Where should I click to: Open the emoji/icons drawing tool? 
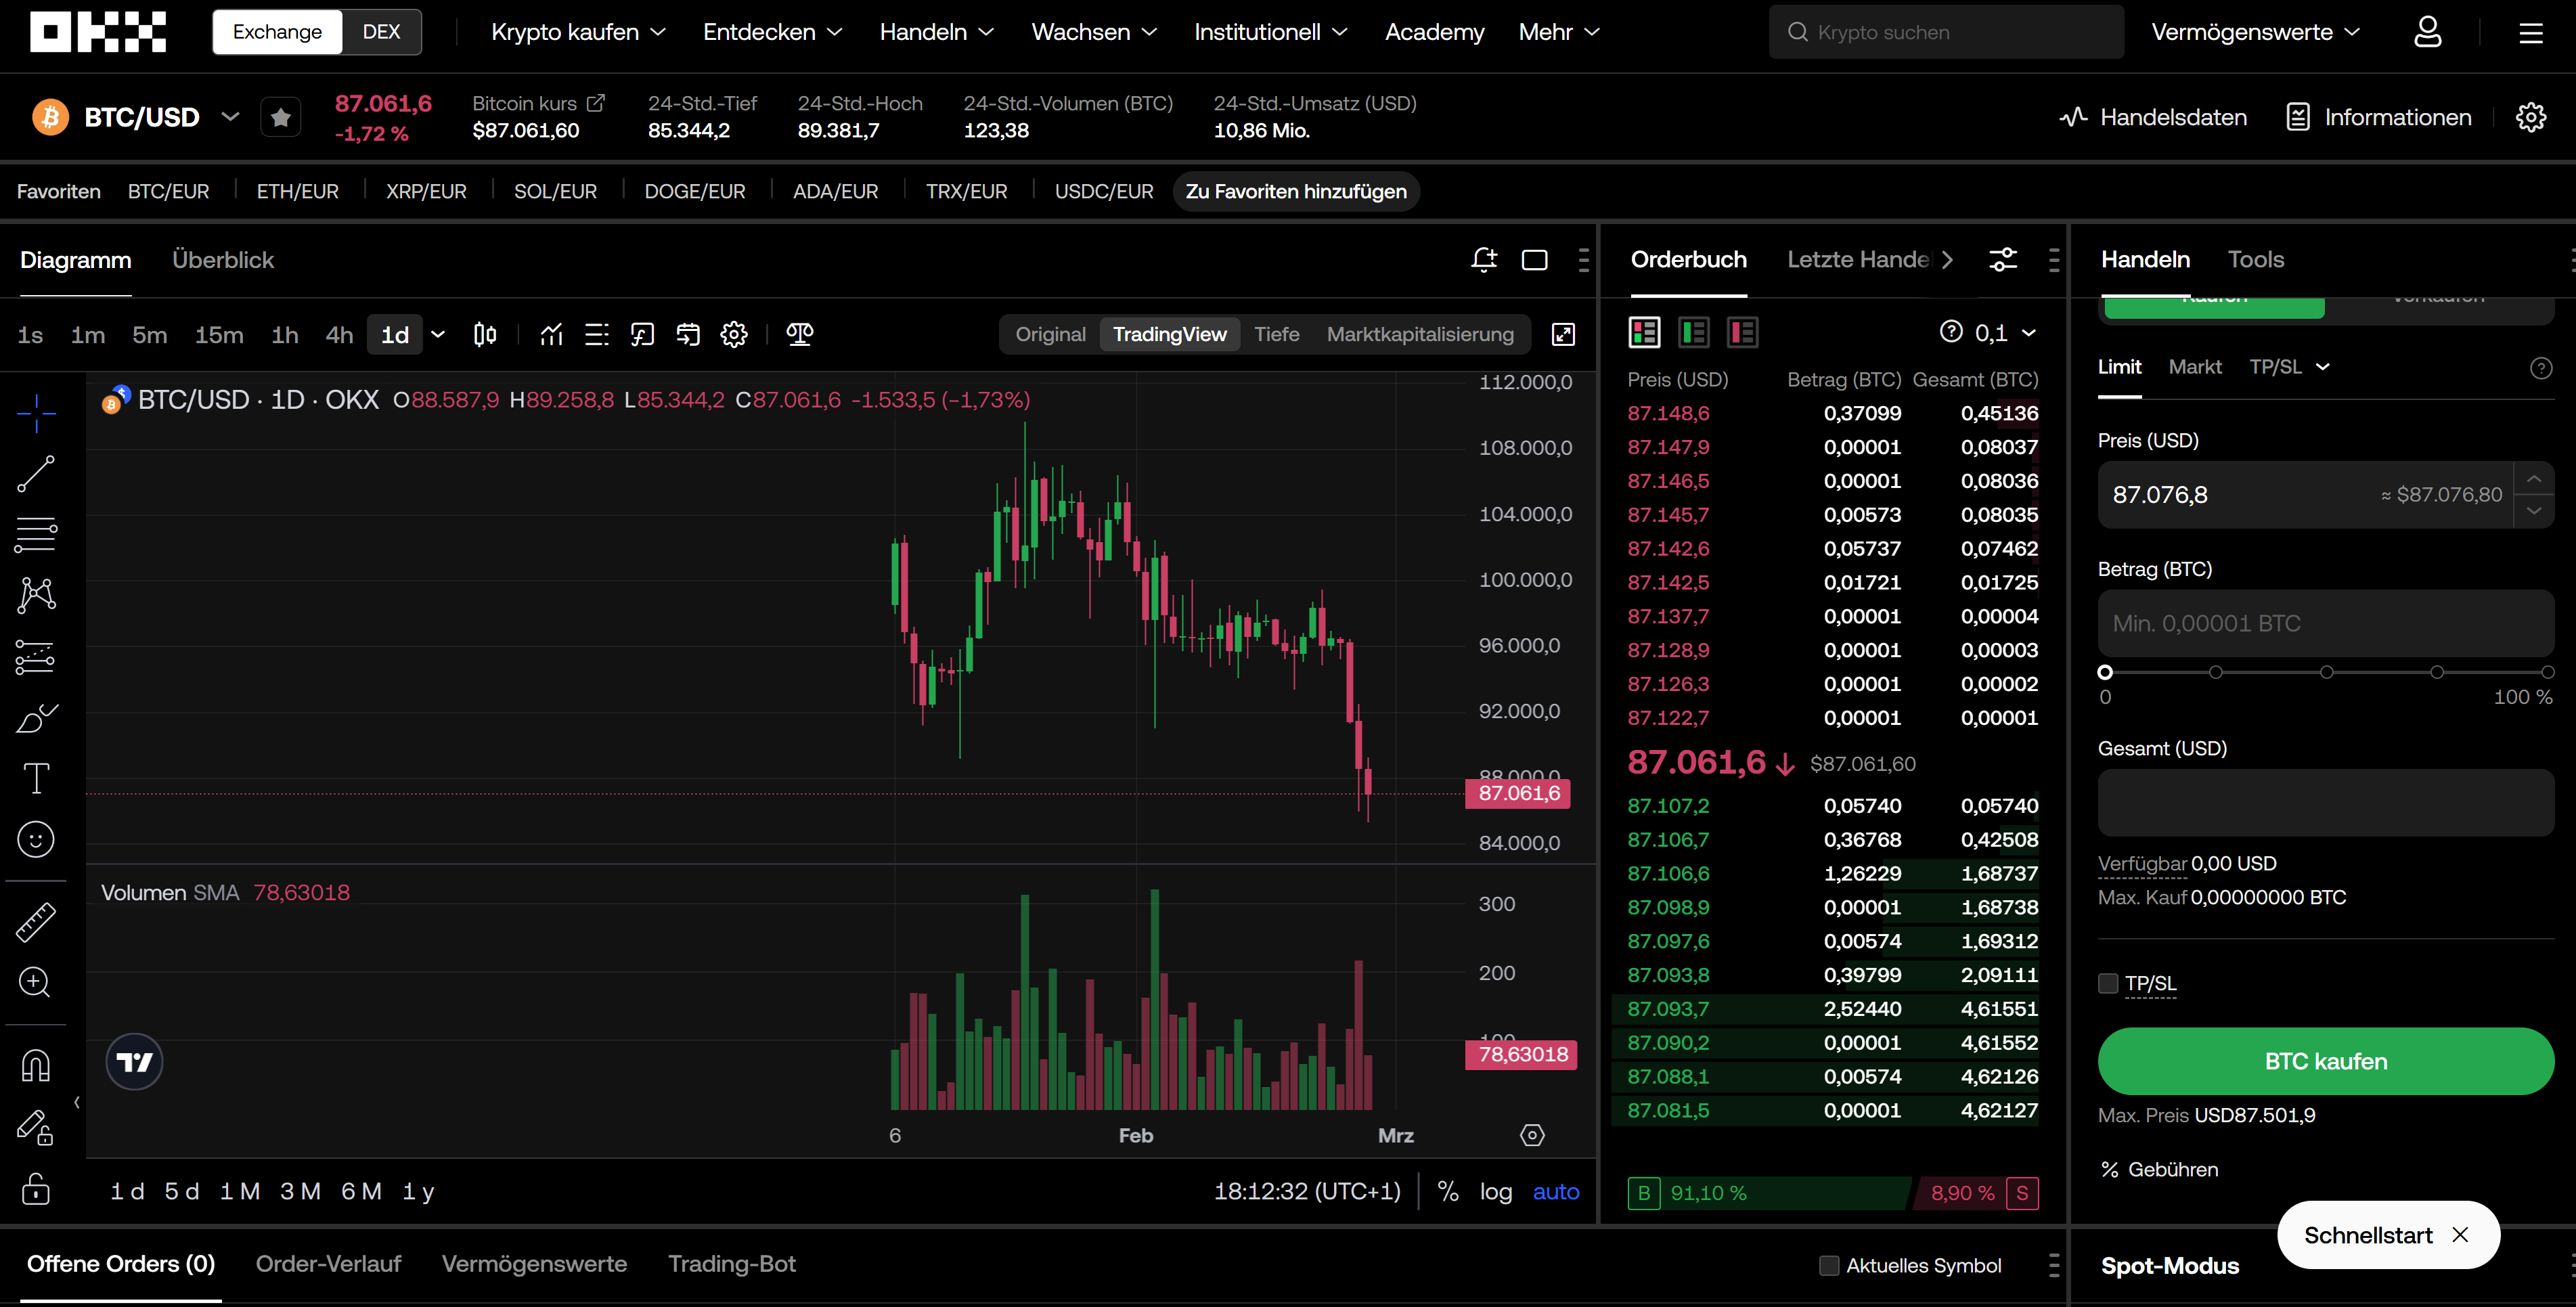tap(36, 839)
